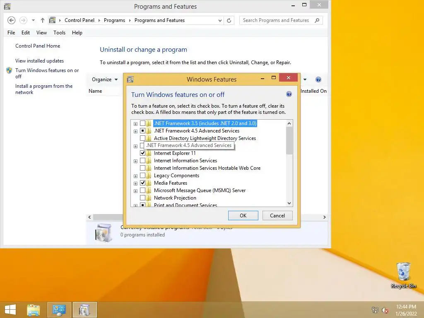Open the Edit menu

[x=25, y=33]
